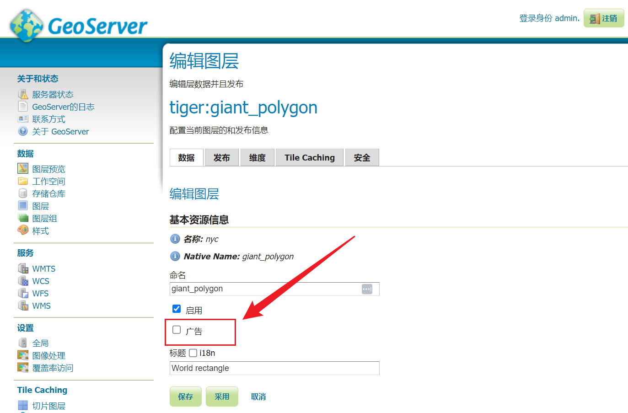628x413 pixels.
Task: Click the layers icon beside 图层
Action: click(23, 206)
